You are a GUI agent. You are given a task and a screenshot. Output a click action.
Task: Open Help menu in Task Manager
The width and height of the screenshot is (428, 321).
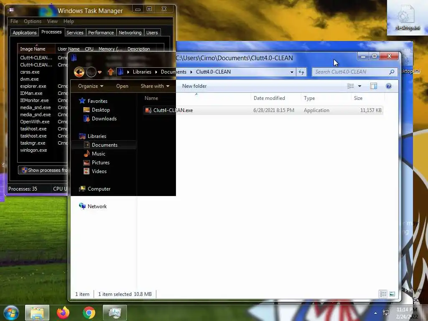(x=69, y=21)
